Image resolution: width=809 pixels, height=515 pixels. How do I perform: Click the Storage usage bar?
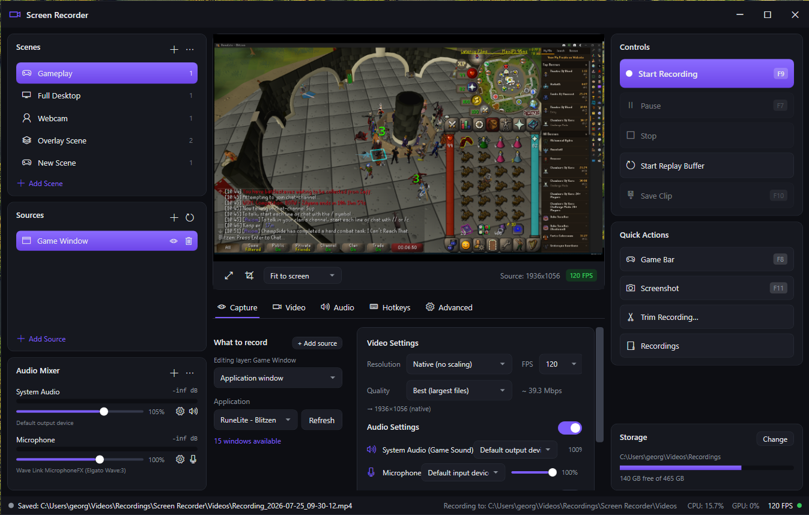tap(707, 468)
